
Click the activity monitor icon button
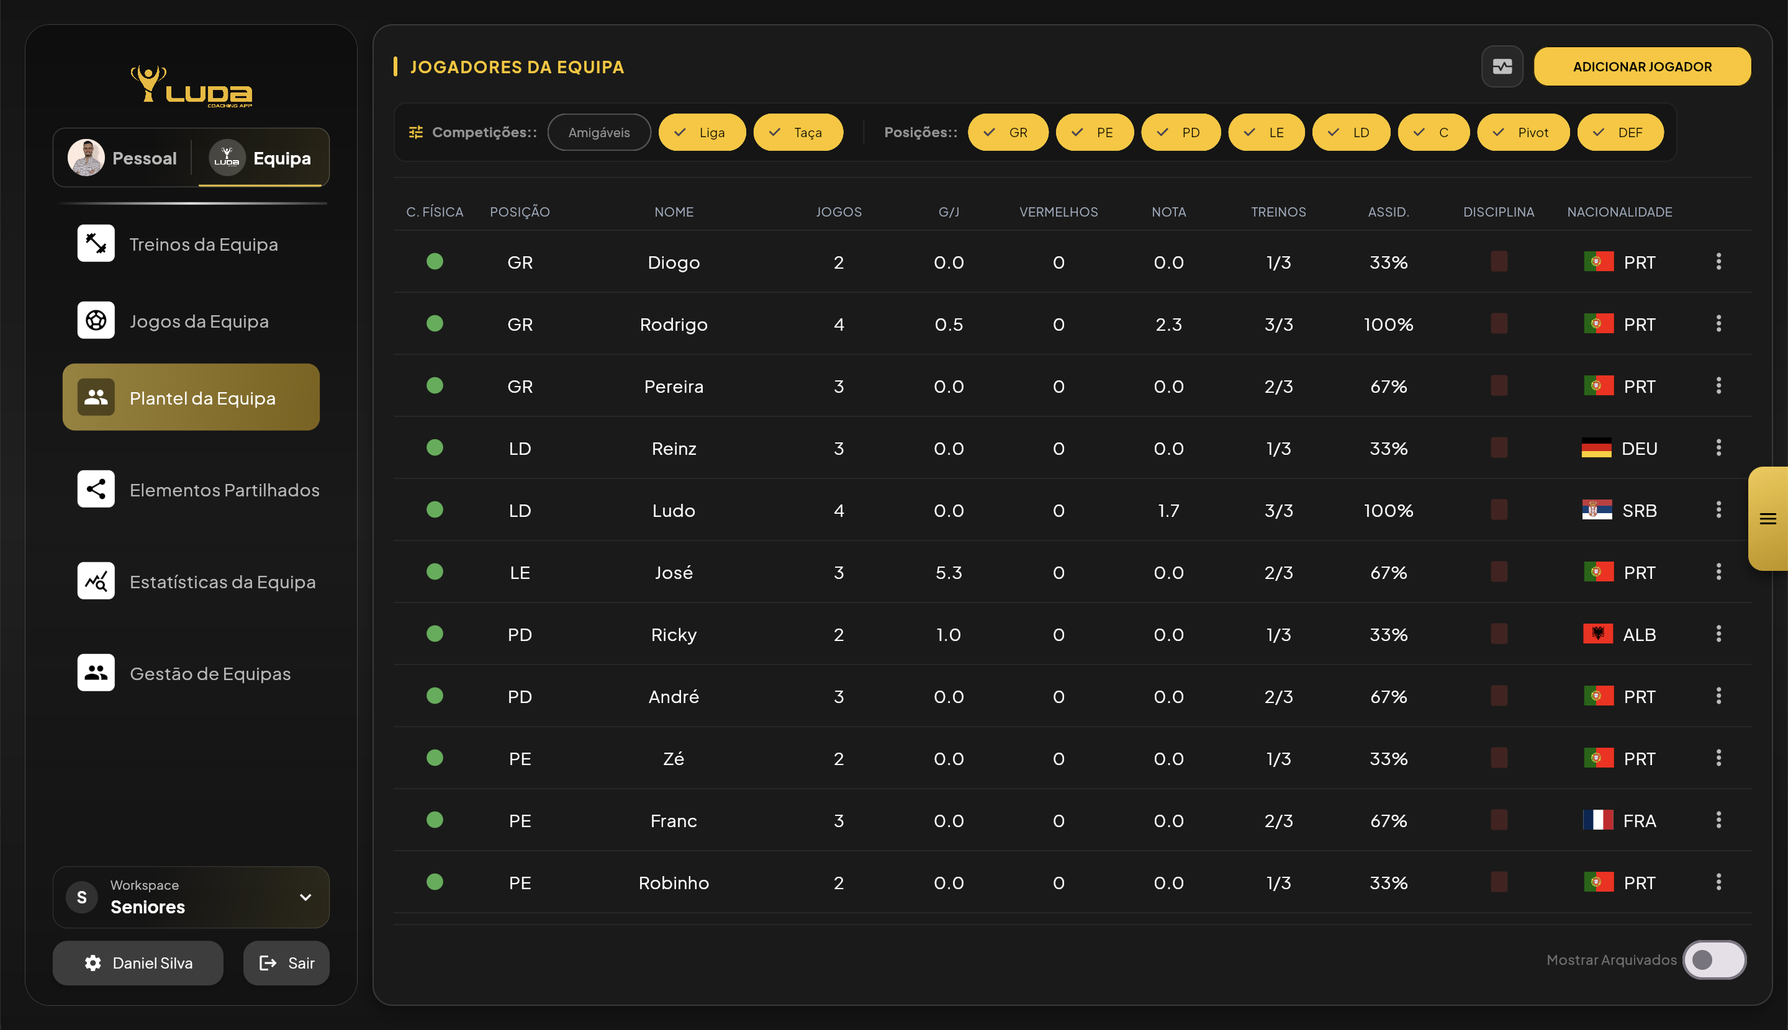[1502, 66]
